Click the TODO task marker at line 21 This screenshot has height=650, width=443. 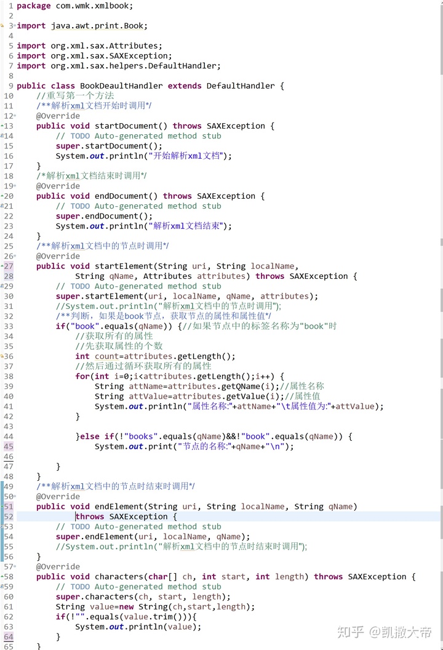(x=2, y=206)
